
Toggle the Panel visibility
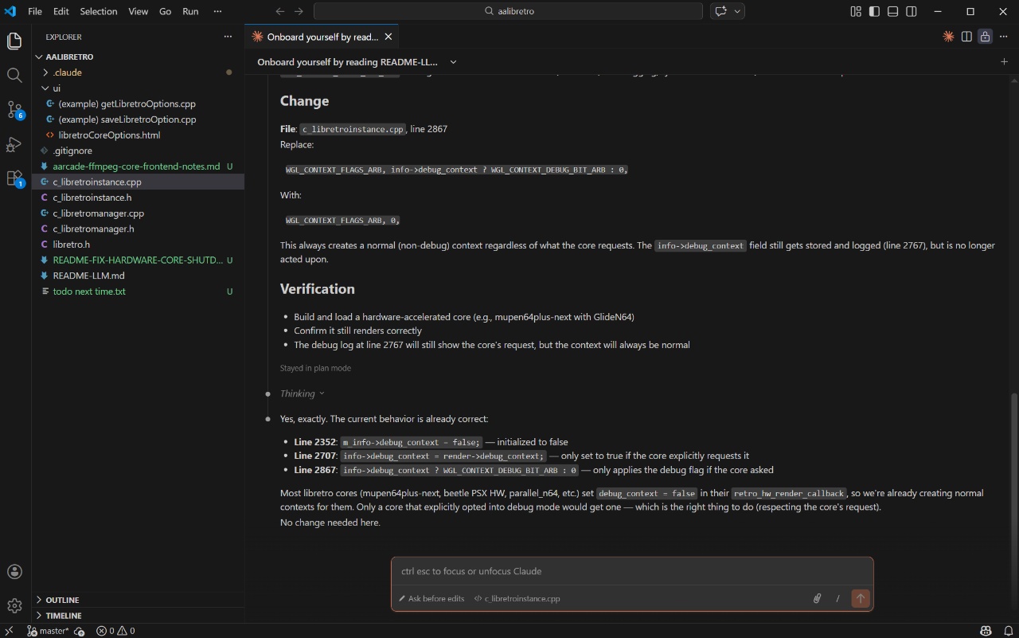click(892, 11)
